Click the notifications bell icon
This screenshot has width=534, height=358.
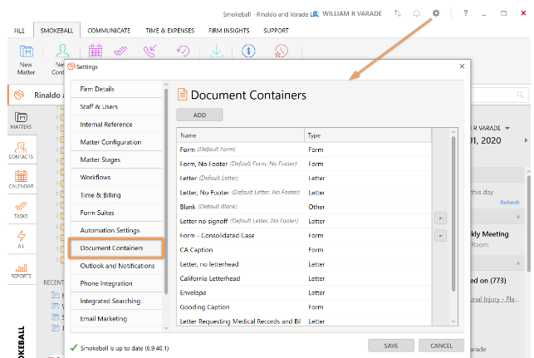(417, 13)
